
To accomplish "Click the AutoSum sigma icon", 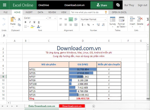I will click(x=148, y=19).
